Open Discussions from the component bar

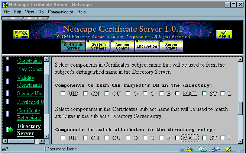[216, 149]
